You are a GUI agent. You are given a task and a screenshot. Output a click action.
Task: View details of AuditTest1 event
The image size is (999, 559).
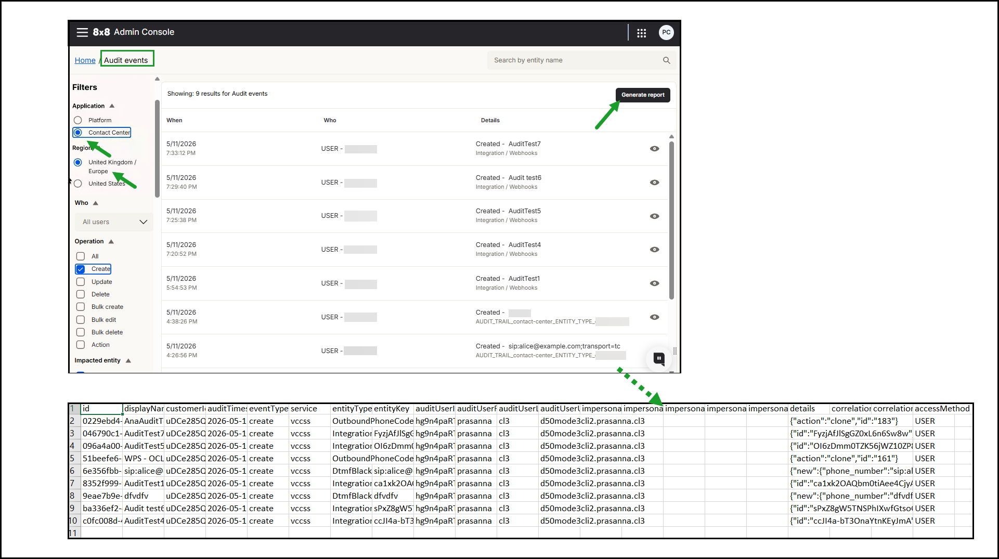pyautogui.click(x=654, y=283)
